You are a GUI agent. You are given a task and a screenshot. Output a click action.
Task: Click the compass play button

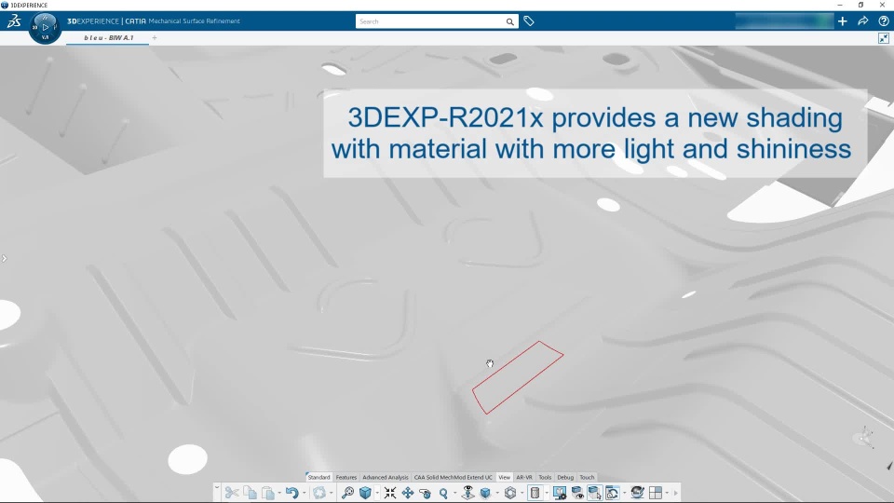coord(45,27)
